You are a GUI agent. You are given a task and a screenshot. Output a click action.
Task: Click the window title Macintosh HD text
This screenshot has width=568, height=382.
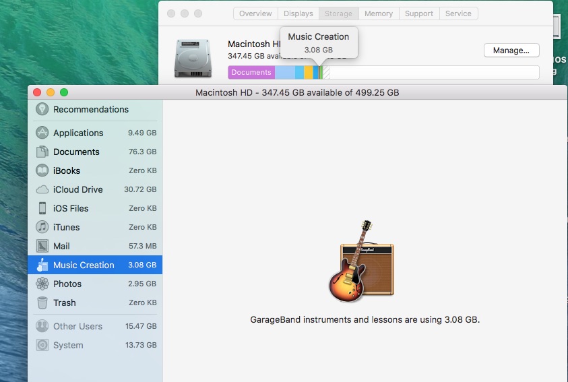click(297, 93)
